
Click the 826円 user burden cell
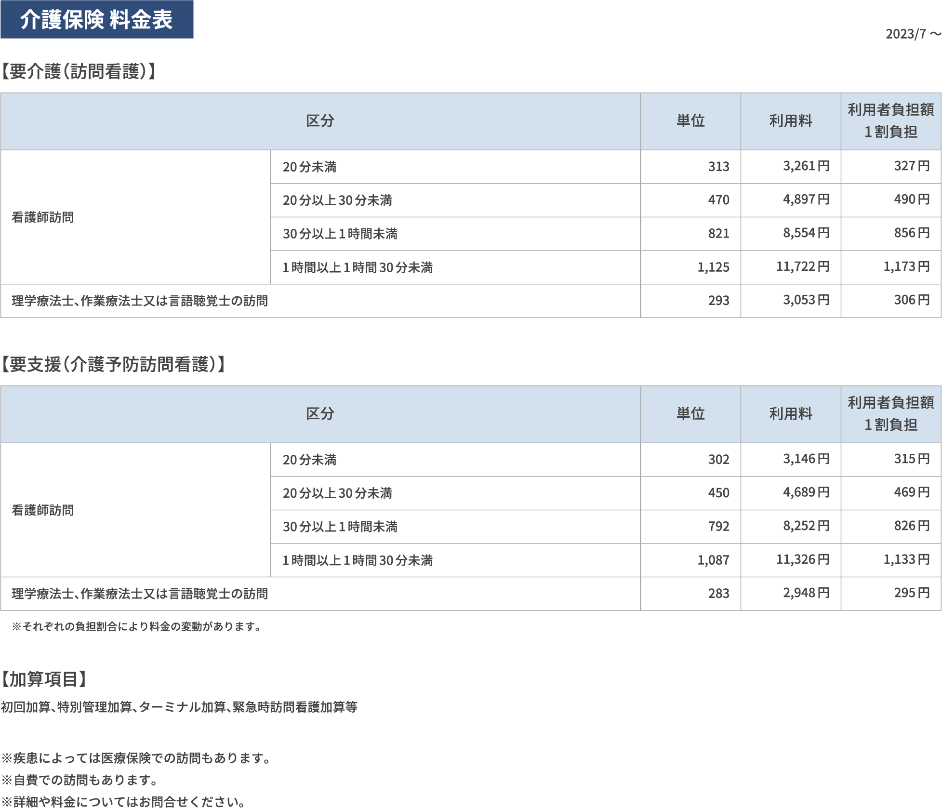point(911,526)
